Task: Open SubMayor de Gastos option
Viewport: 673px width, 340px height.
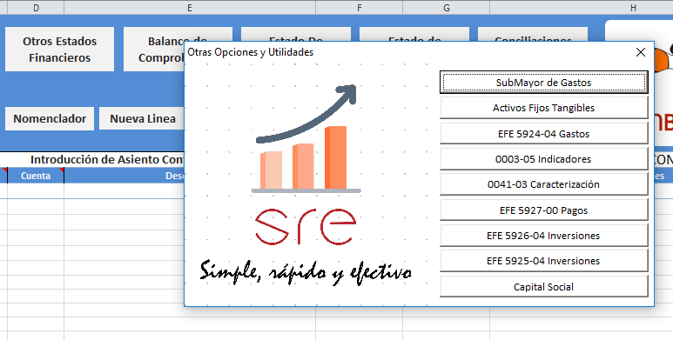Action: (x=544, y=83)
